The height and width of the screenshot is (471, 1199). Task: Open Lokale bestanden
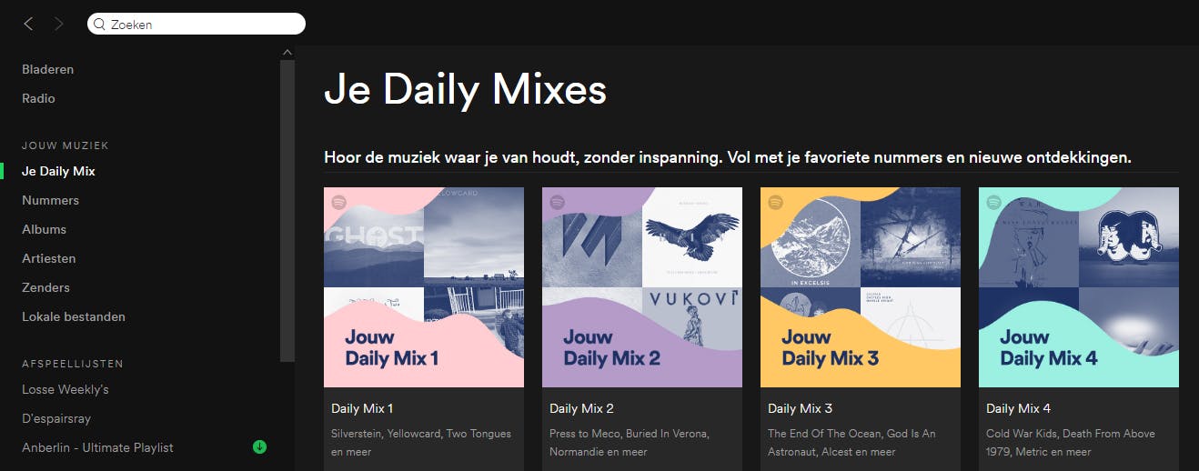(74, 316)
